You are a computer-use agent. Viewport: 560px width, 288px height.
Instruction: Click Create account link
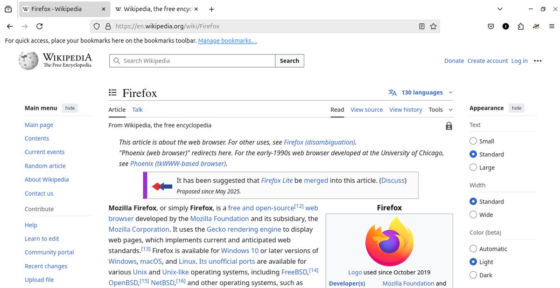coord(488,61)
